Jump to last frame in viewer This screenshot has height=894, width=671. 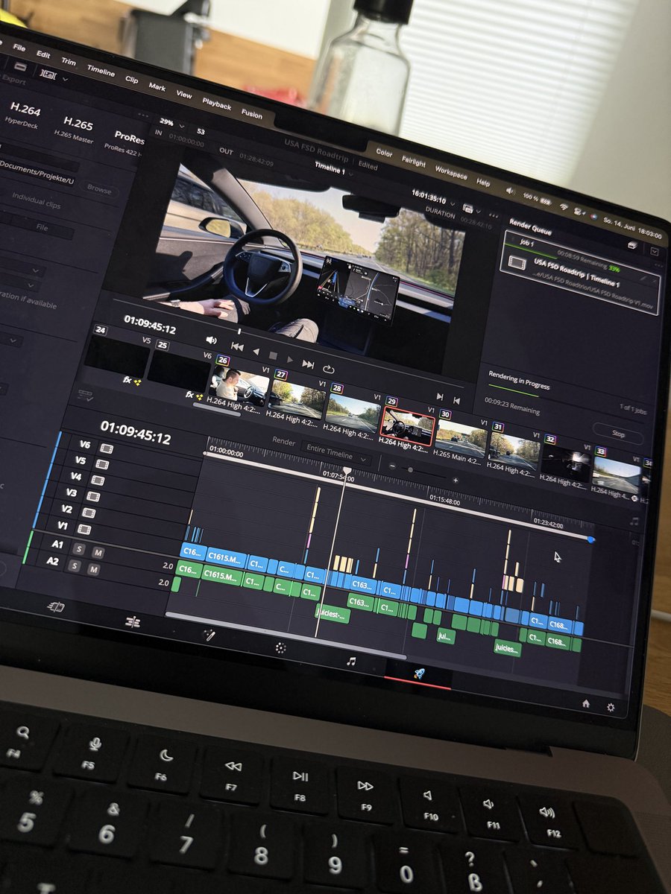coord(308,364)
